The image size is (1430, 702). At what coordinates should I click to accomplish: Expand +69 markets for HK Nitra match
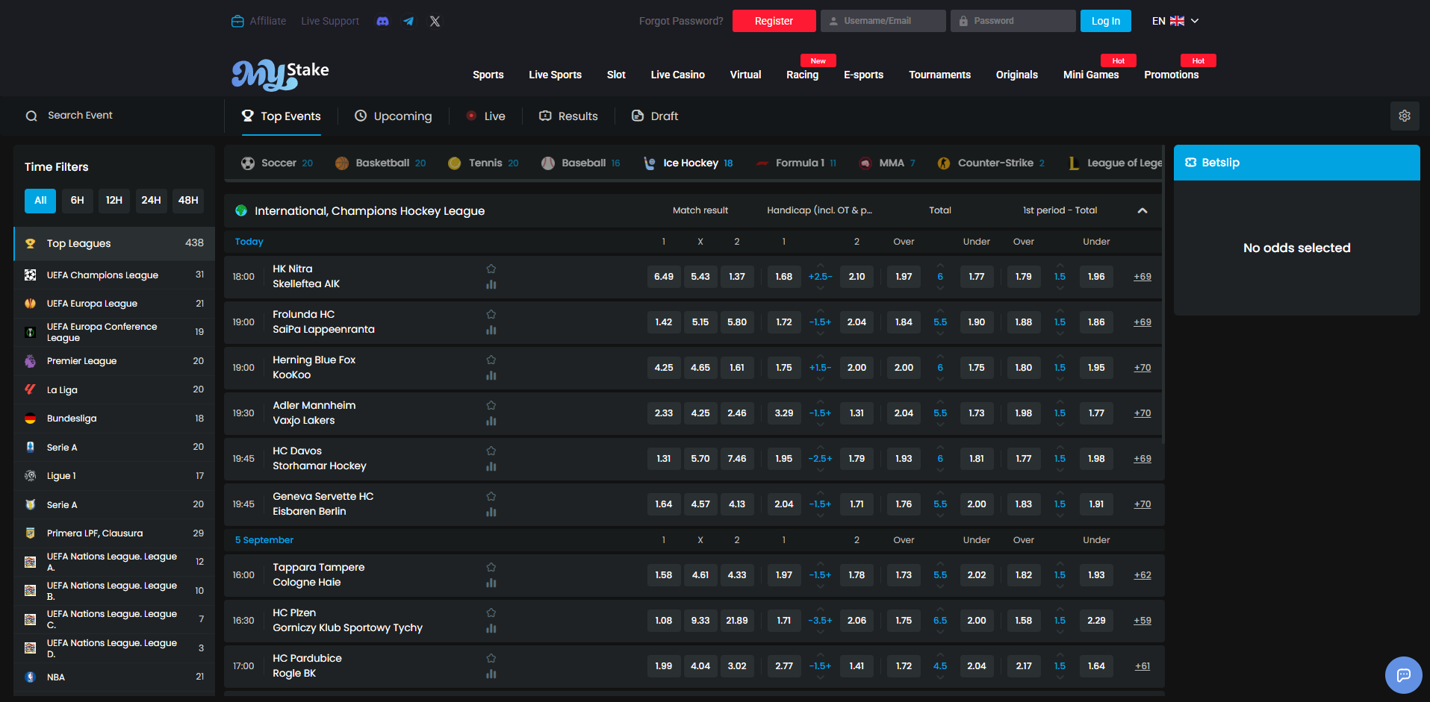[1142, 277]
